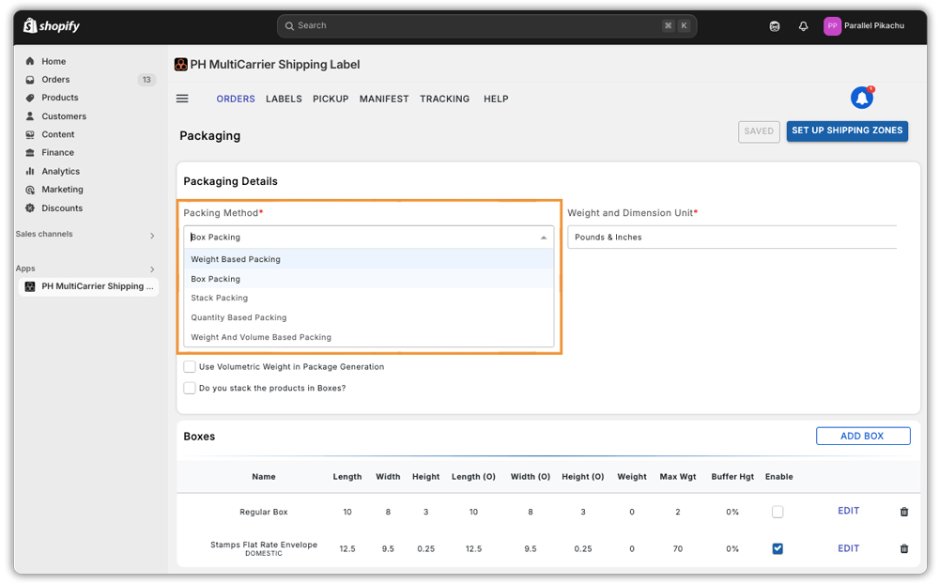Image resolution: width=939 pixels, height=584 pixels.
Task: Click the Orders count badge 13
Action: coord(146,80)
